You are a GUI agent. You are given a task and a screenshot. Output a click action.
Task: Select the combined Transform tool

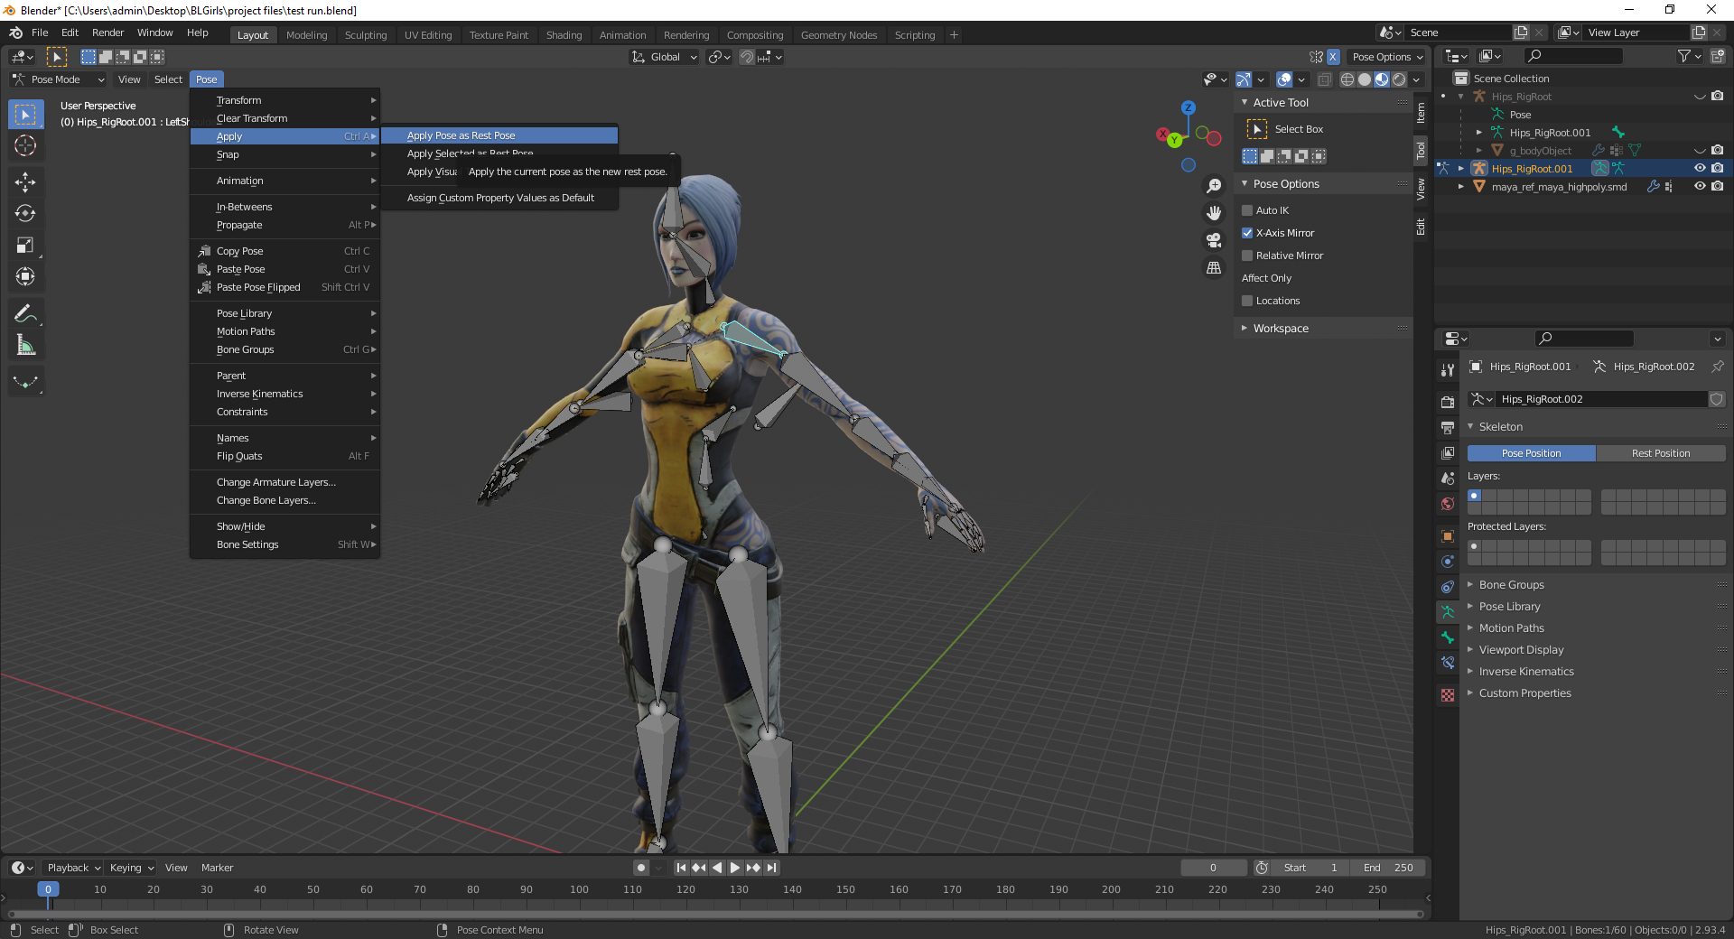point(25,277)
